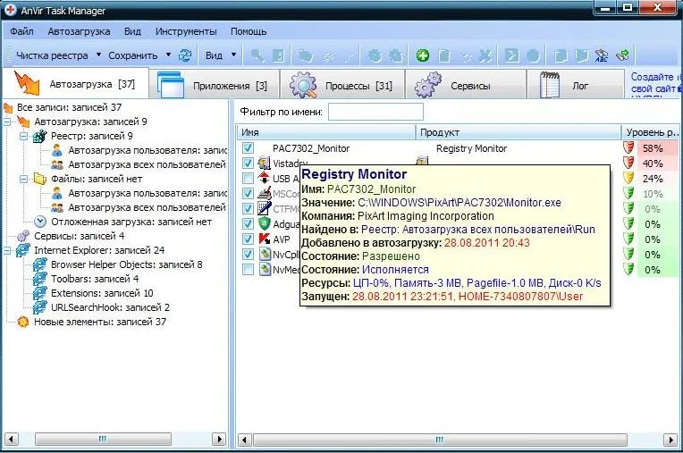Click the red shield beside 40%
683x453 pixels.
tap(628, 163)
